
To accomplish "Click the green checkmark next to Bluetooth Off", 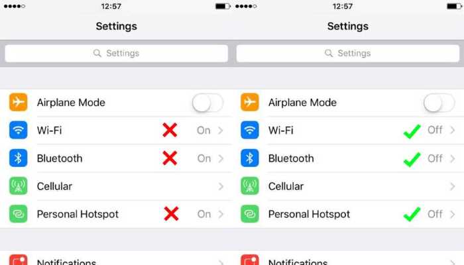I will (x=412, y=160).
